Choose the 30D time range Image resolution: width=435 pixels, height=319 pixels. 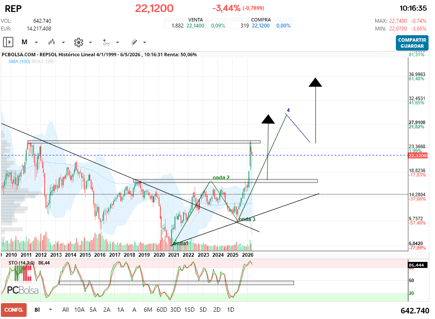pos(176,310)
